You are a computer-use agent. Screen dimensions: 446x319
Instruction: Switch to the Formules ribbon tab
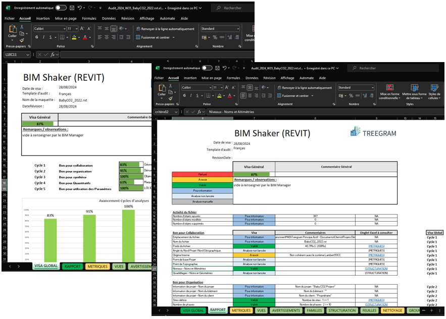click(233, 78)
